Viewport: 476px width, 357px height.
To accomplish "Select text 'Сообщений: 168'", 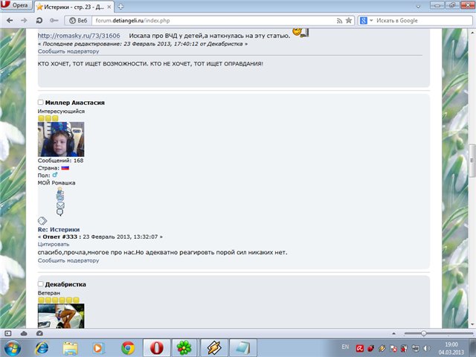I will pyautogui.click(x=60, y=161).
